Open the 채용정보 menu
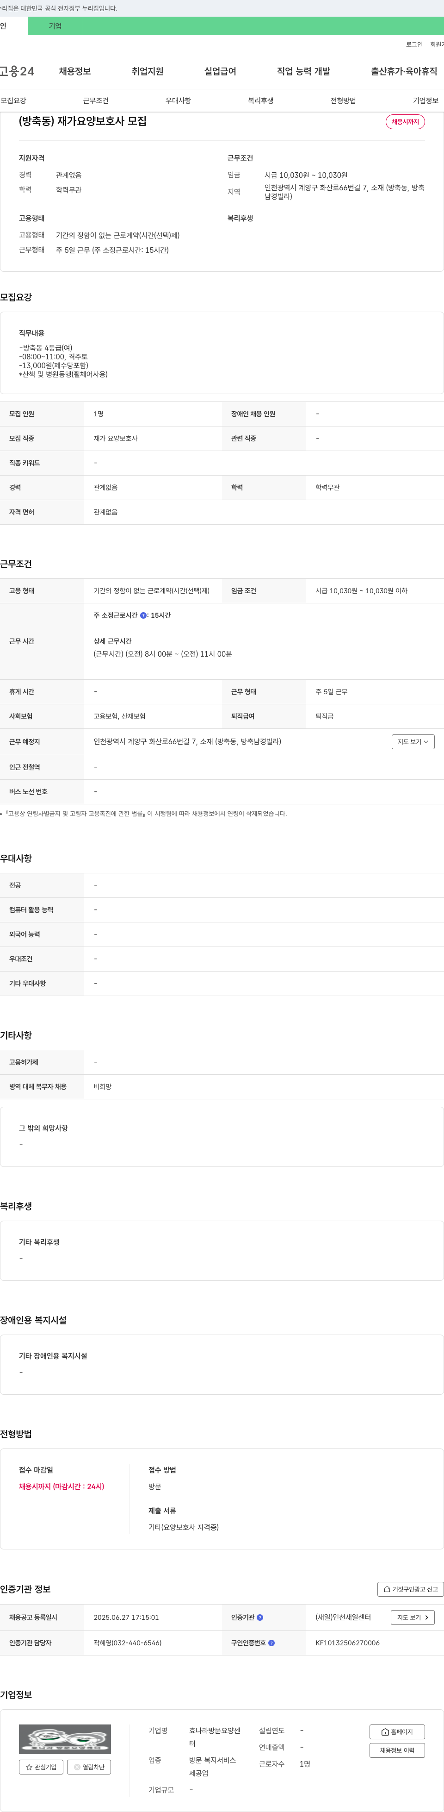Image resolution: width=444 pixels, height=1812 pixels. (x=74, y=71)
